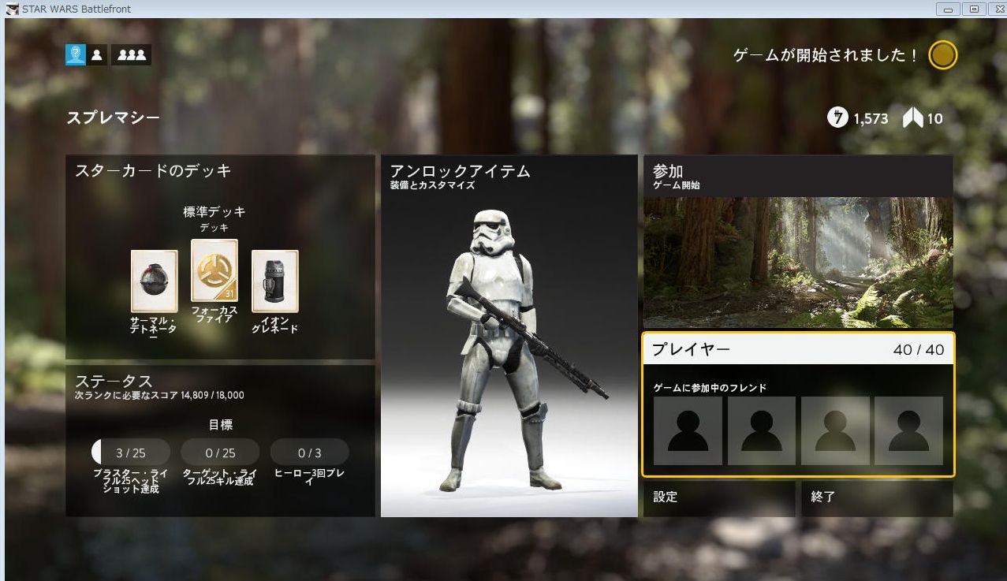The width and height of the screenshot is (1007, 581).
Task: Click the credits currency icon
Action: coord(837,118)
